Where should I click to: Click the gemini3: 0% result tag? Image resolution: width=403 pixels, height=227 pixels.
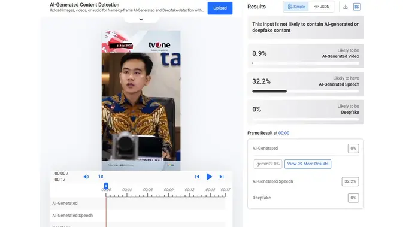(x=268, y=164)
